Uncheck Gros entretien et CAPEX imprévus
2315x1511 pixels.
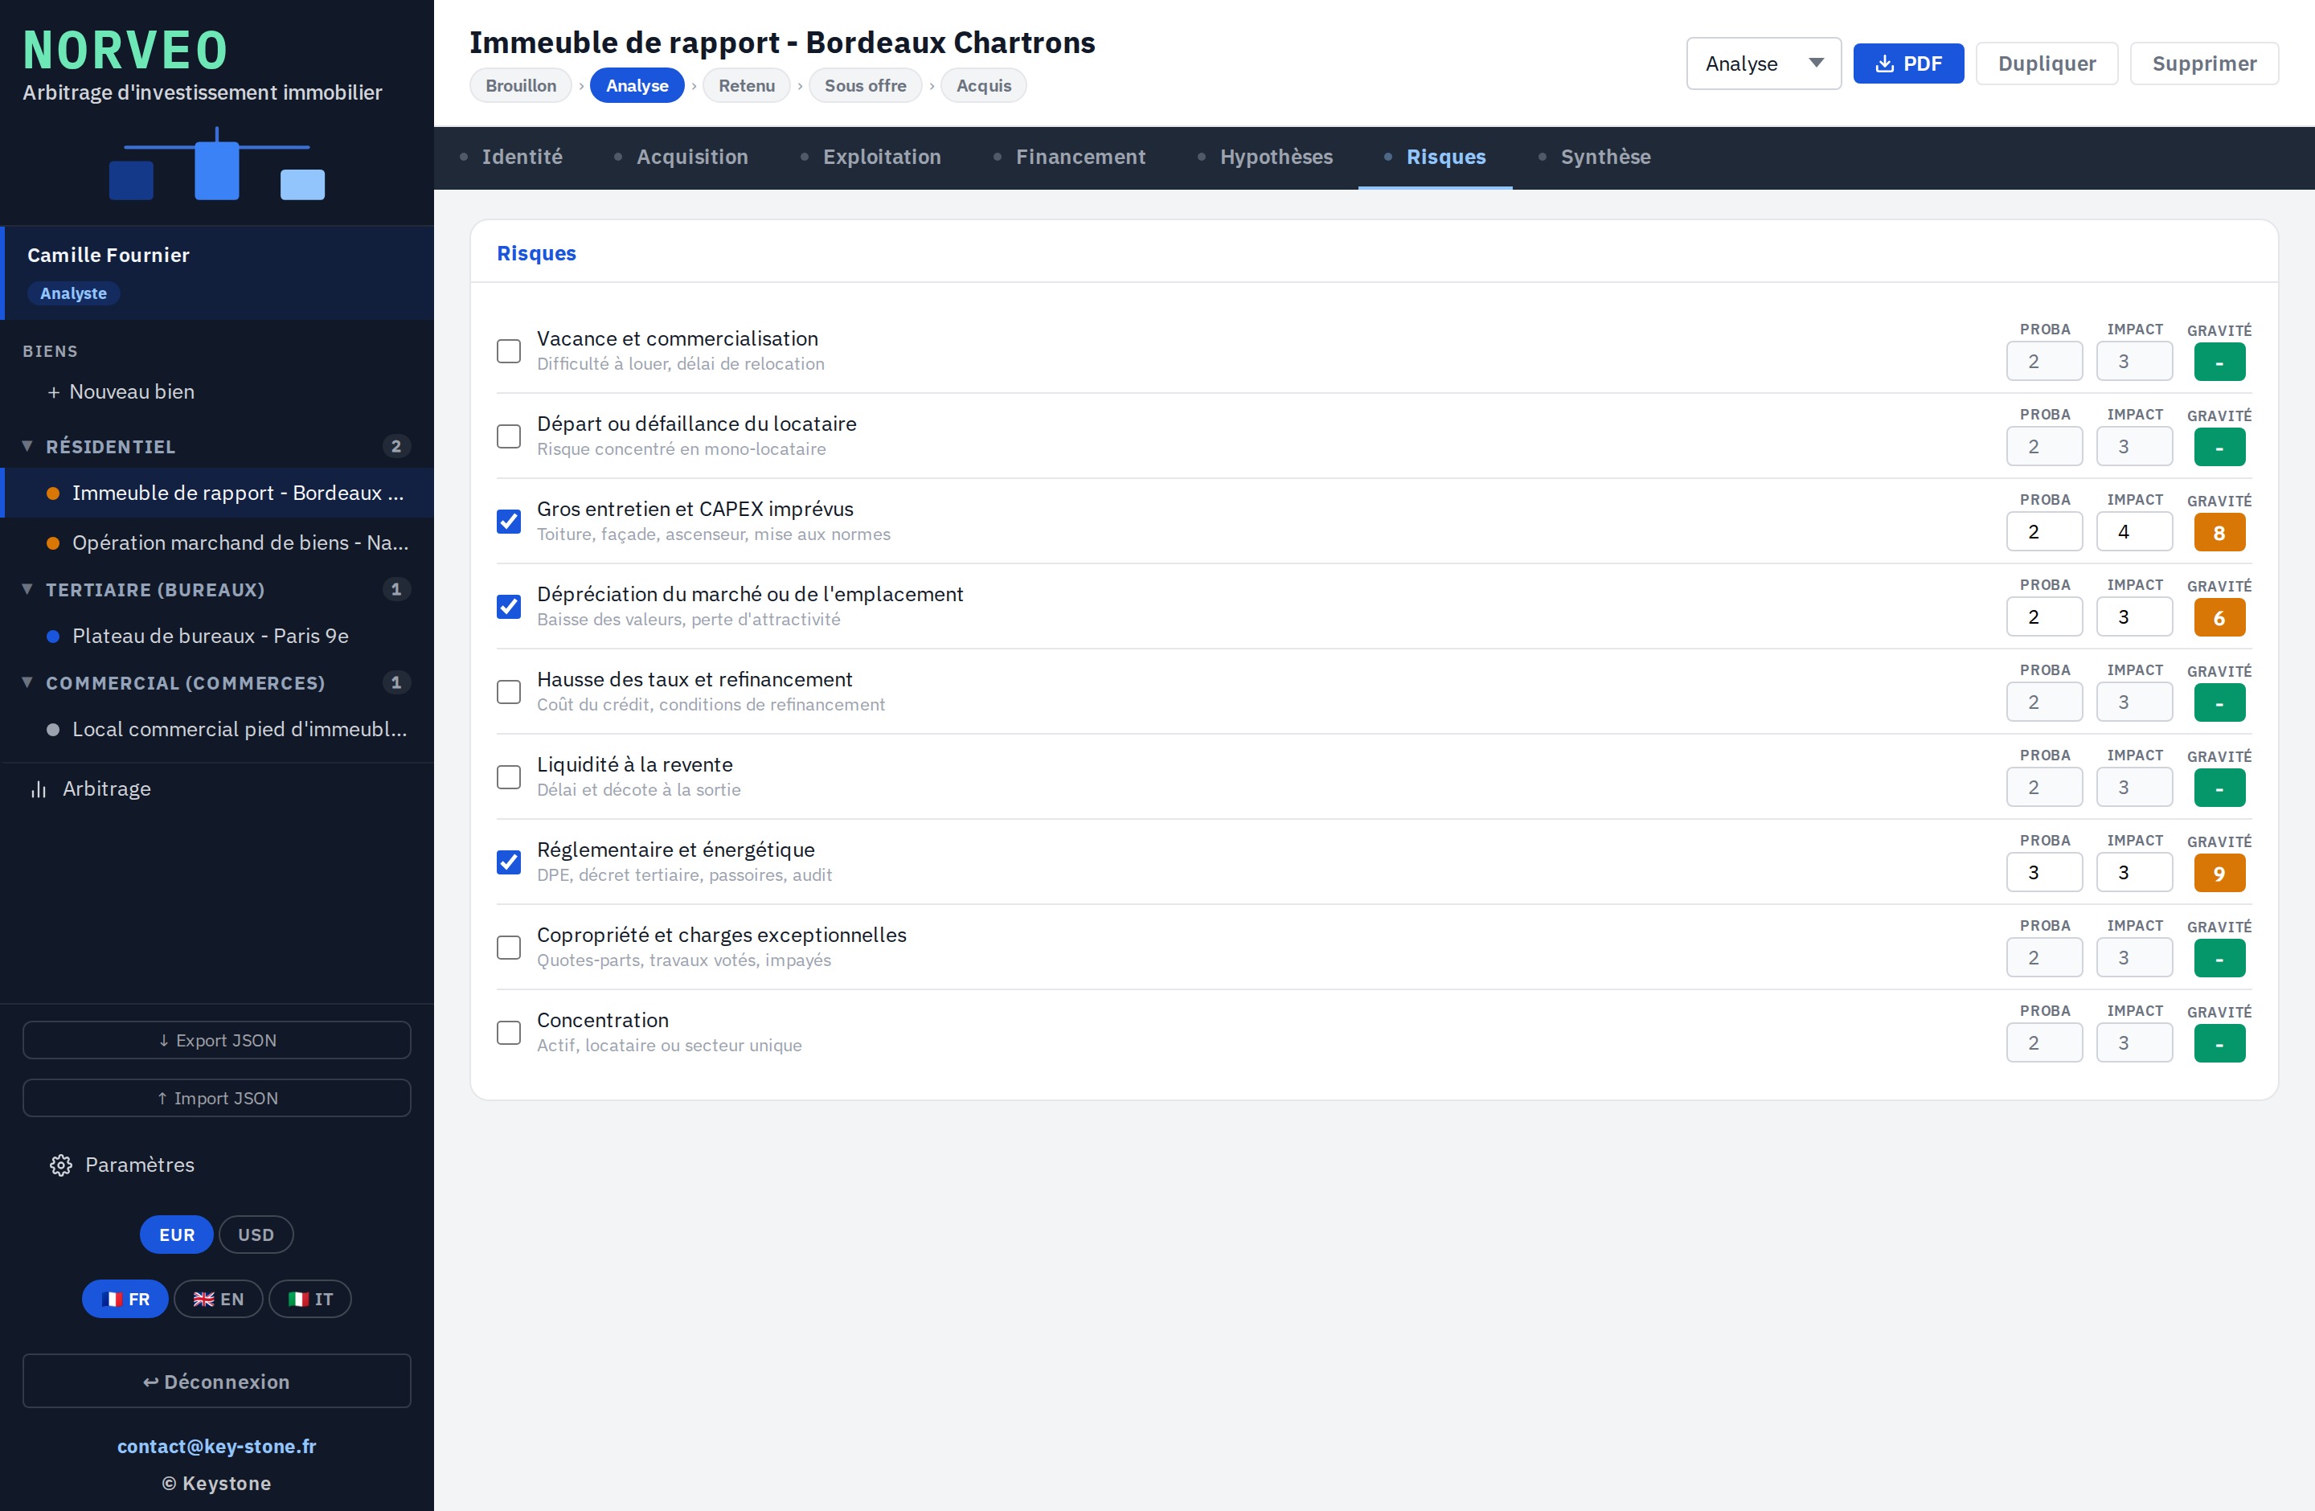[509, 521]
